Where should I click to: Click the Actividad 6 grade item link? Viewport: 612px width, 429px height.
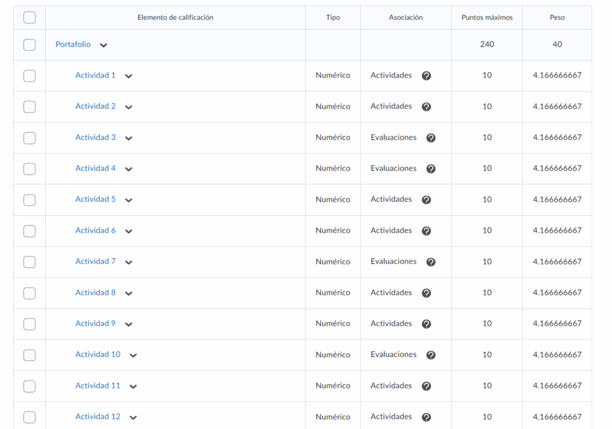[x=95, y=230]
